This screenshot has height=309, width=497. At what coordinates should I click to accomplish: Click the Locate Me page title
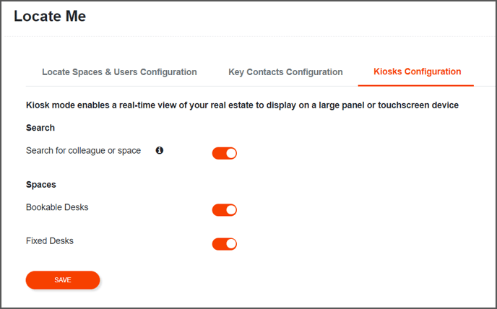click(x=50, y=16)
